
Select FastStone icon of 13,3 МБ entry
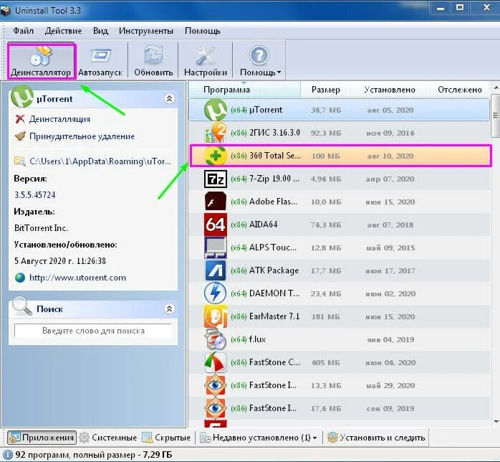215,385
